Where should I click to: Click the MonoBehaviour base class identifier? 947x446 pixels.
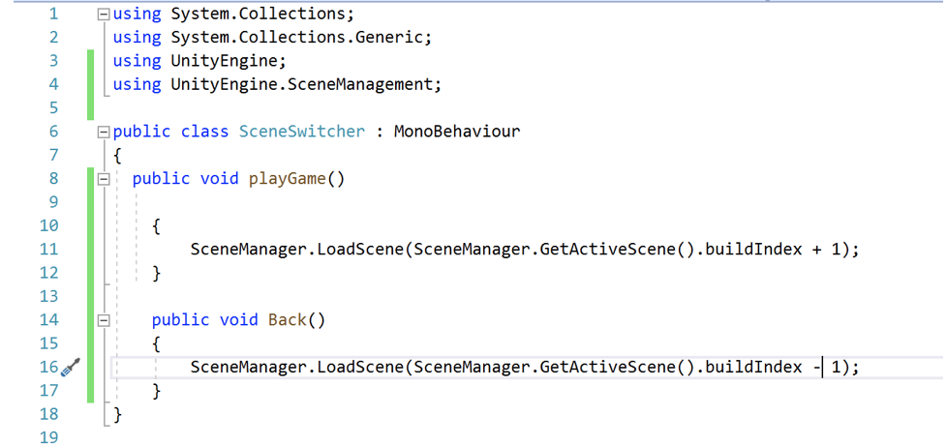[456, 132]
